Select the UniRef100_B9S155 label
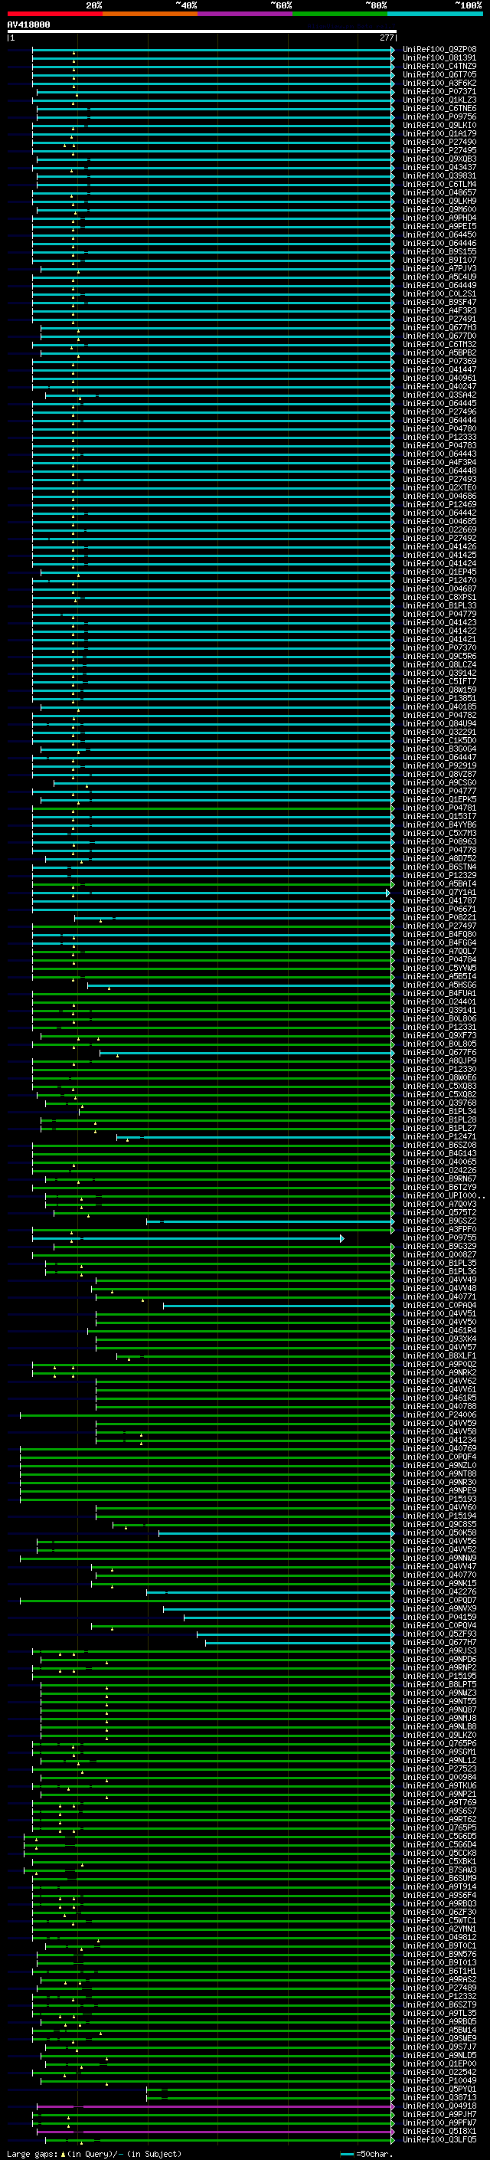 point(439,251)
